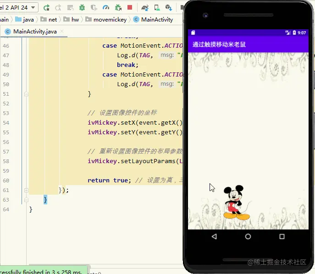
Task: Click 'ivMickey.setLayoutParams' on line 58
Action: pyautogui.click(x=132, y=161)
